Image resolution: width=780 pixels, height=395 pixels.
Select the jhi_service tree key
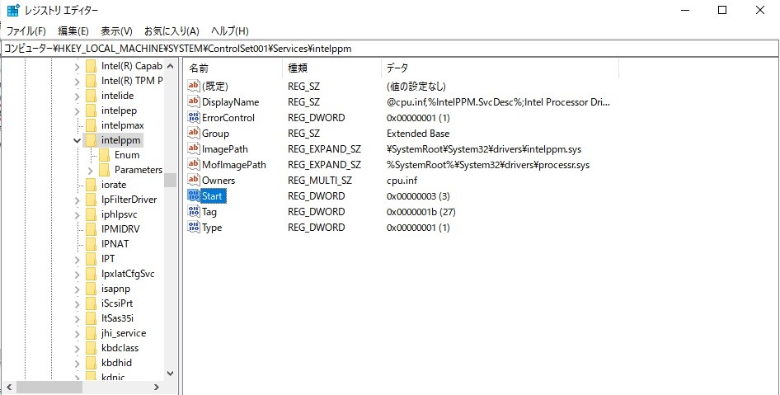(124, 333)
